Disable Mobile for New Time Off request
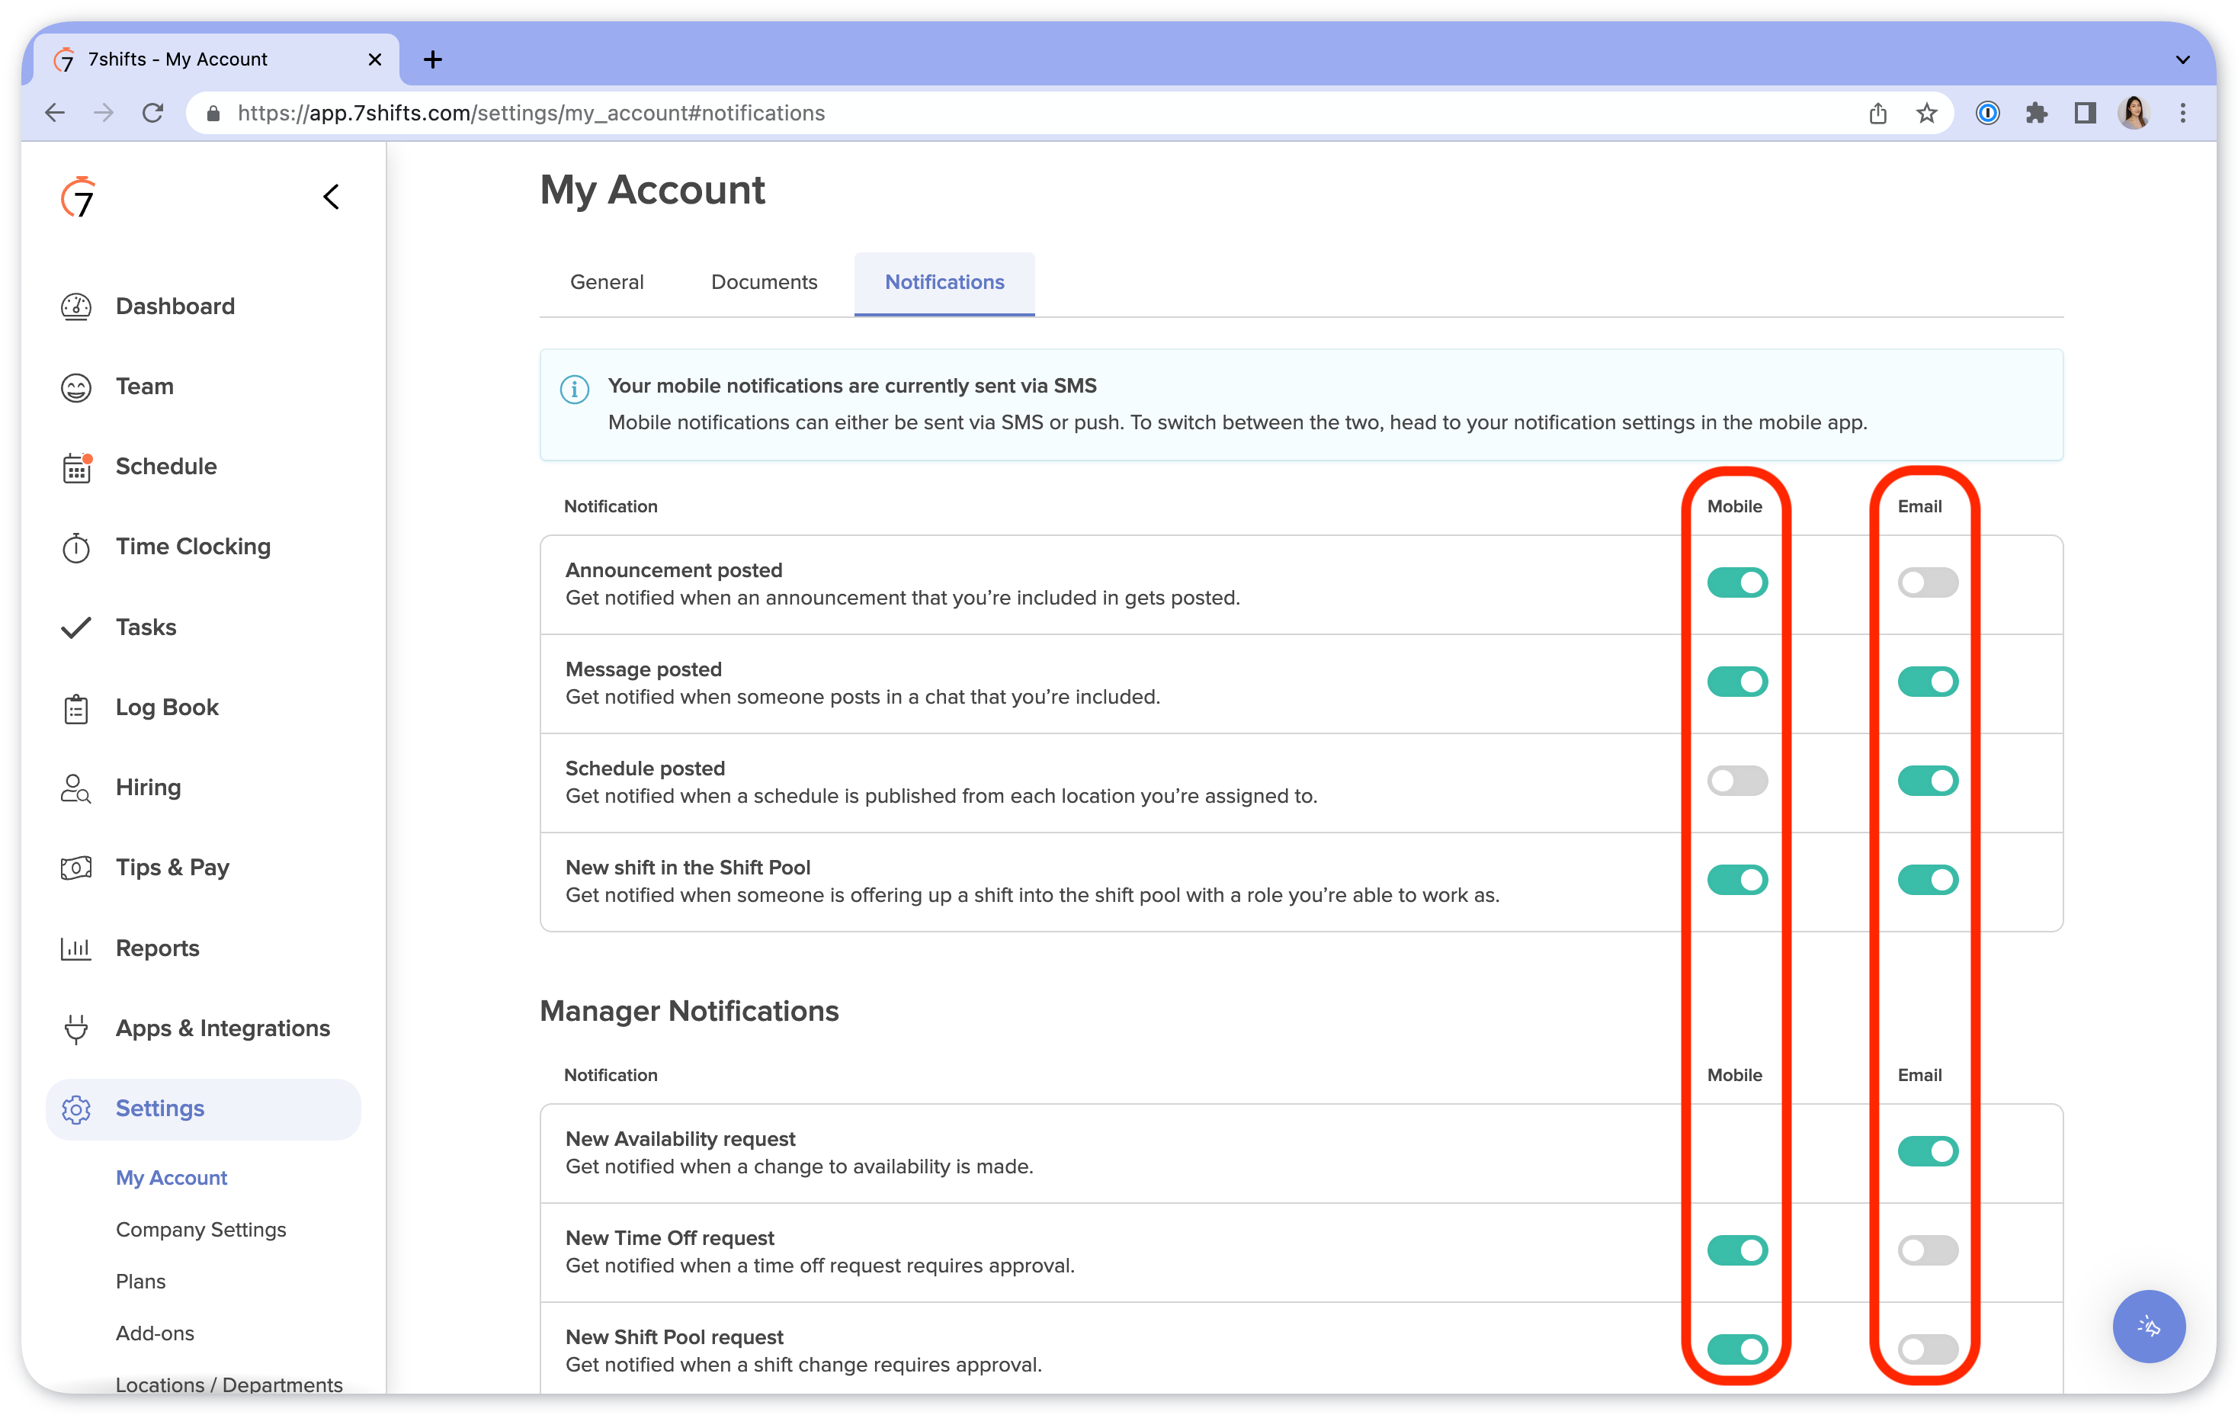 tap(1737, 1250)
